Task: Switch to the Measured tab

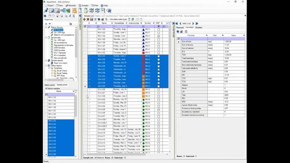Action: coord(180,28)
